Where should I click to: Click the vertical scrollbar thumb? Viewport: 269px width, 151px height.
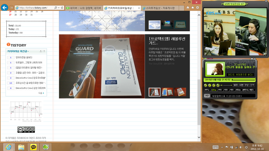[199, 102]
